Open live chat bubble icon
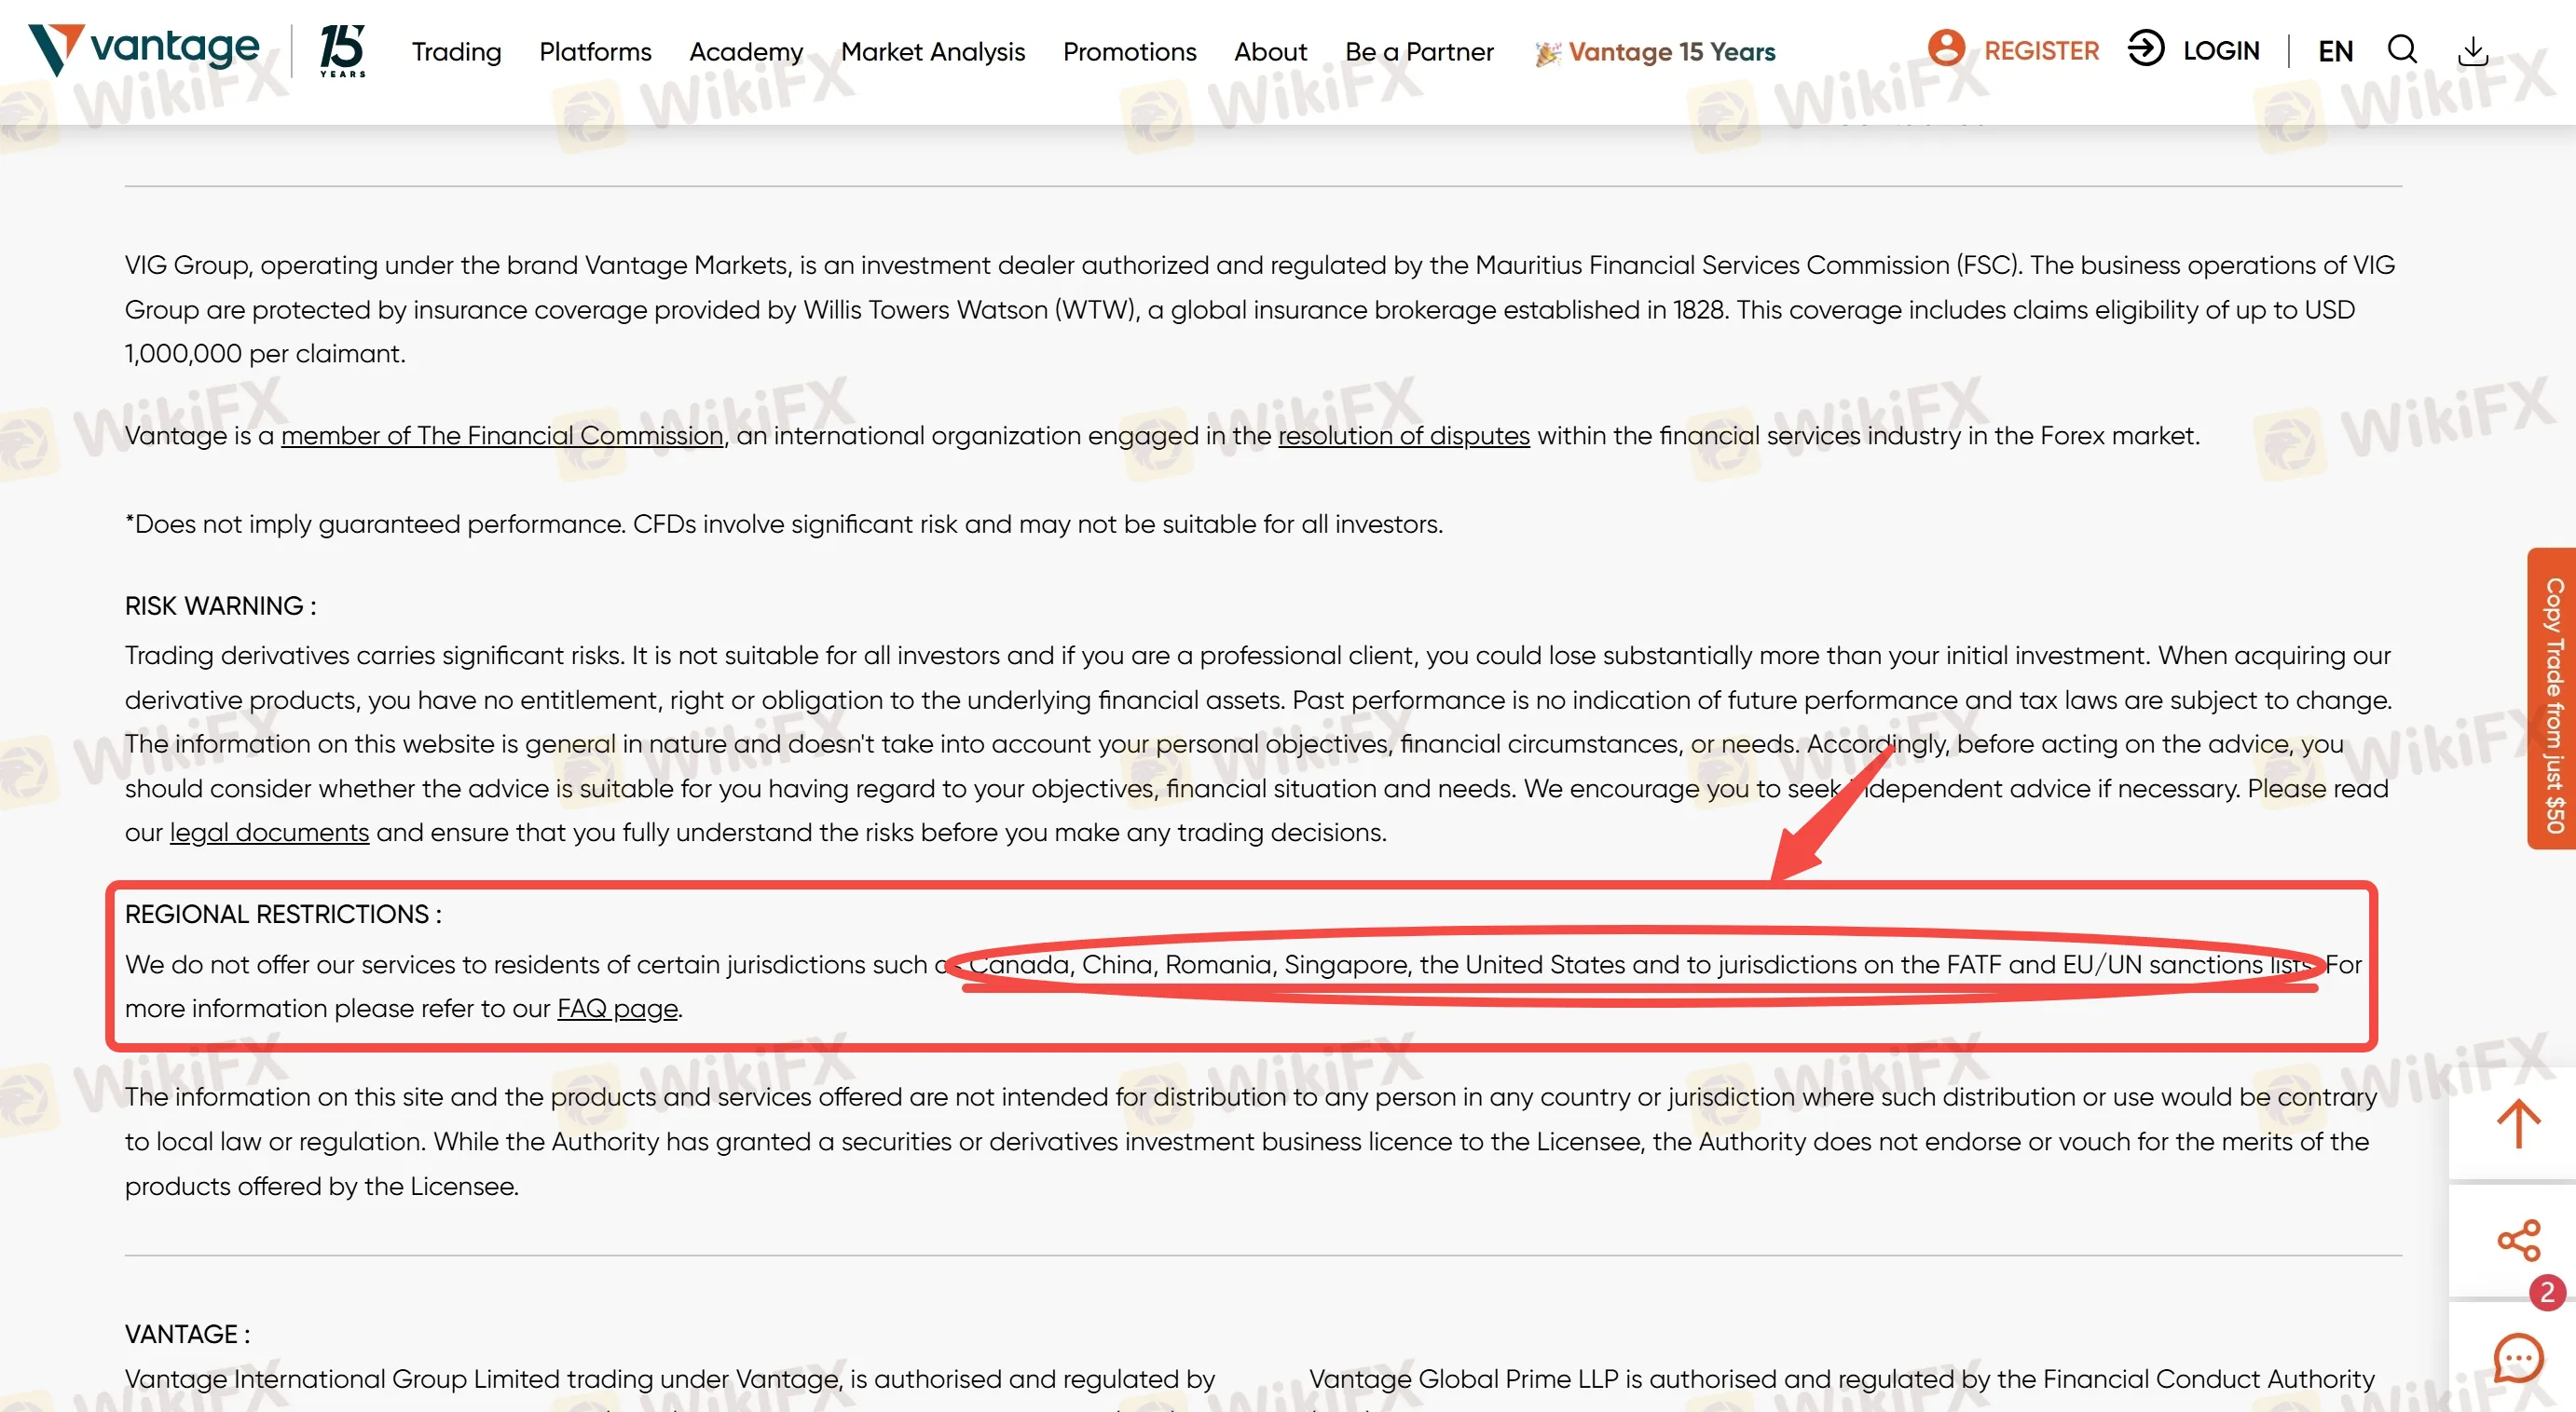 [2517, 1358]
